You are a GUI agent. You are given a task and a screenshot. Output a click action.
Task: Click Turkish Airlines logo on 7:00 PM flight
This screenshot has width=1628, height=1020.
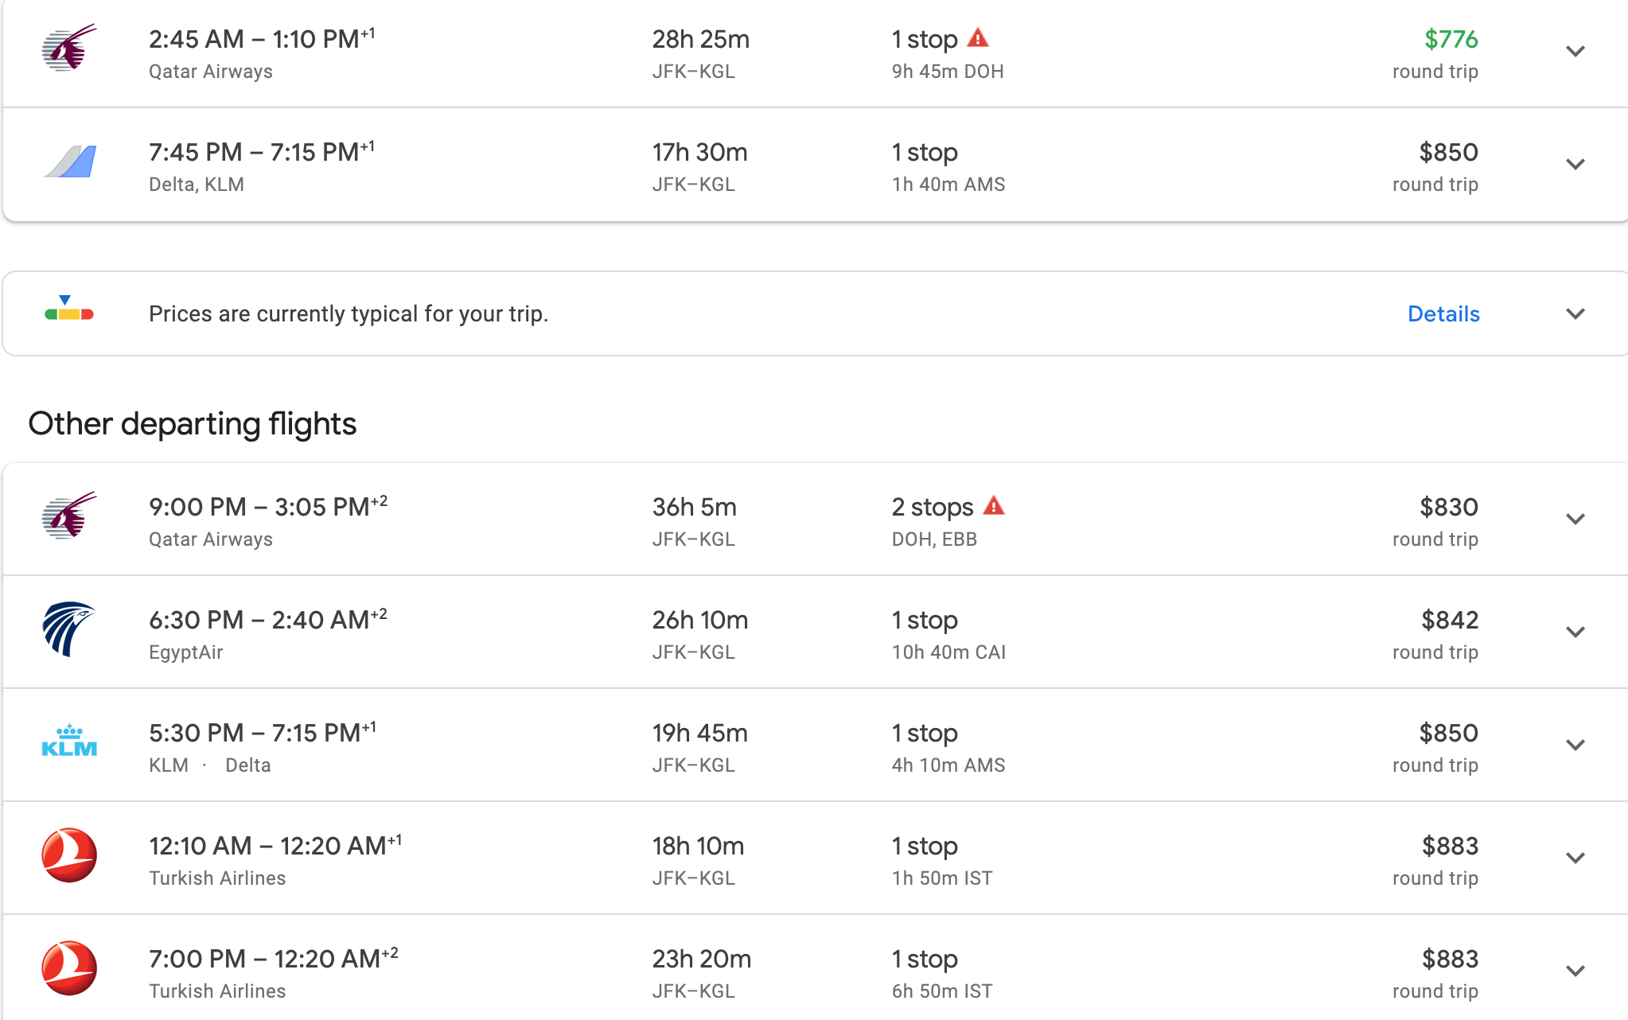[69, 968]
